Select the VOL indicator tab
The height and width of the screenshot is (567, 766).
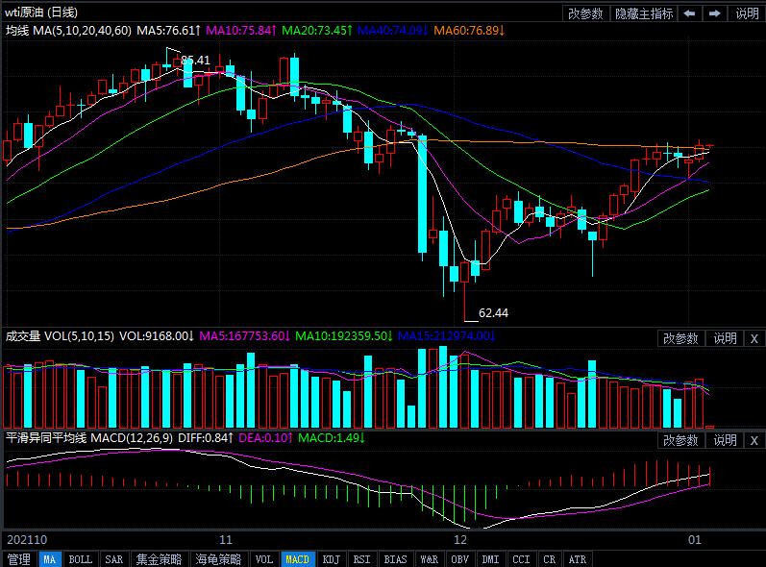263,559
